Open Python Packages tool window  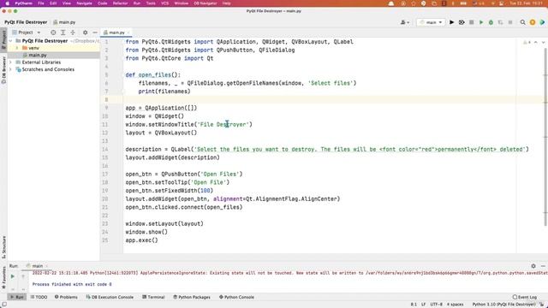(192, 297)
